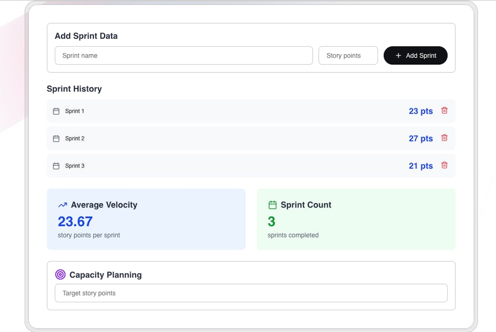Click the 23 pts value for Sprint 1

click(420, 111)
